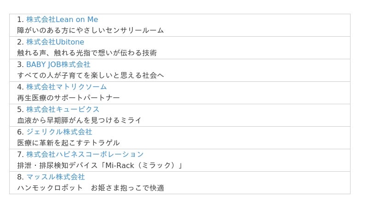This screenshot has height=208, width=368.
Task: Open the 株式会社Lean on Me link
Action: (x=62, y=19)
